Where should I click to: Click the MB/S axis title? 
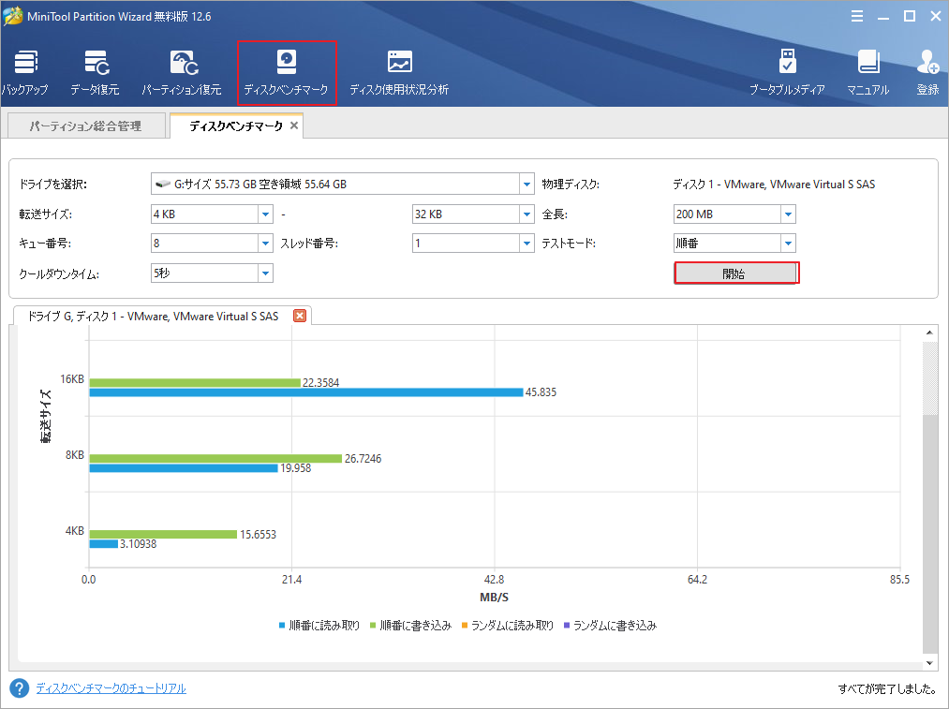(494, 598)
